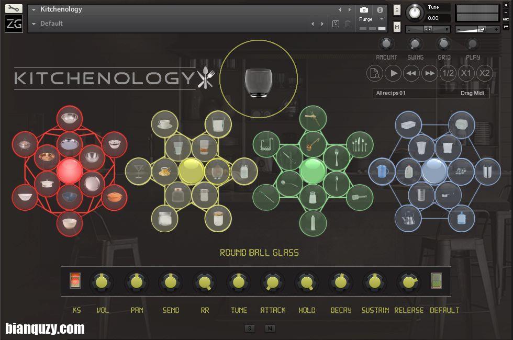
Task: Select the fork instrument in green group
Action: coord(336,157)
